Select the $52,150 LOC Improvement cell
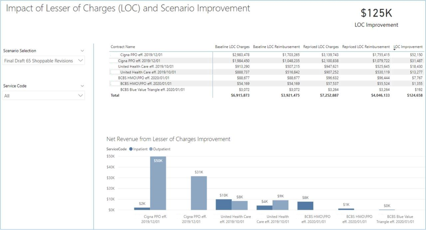The image size is (426, 230). pyautogui.click(x=417, y=55)
